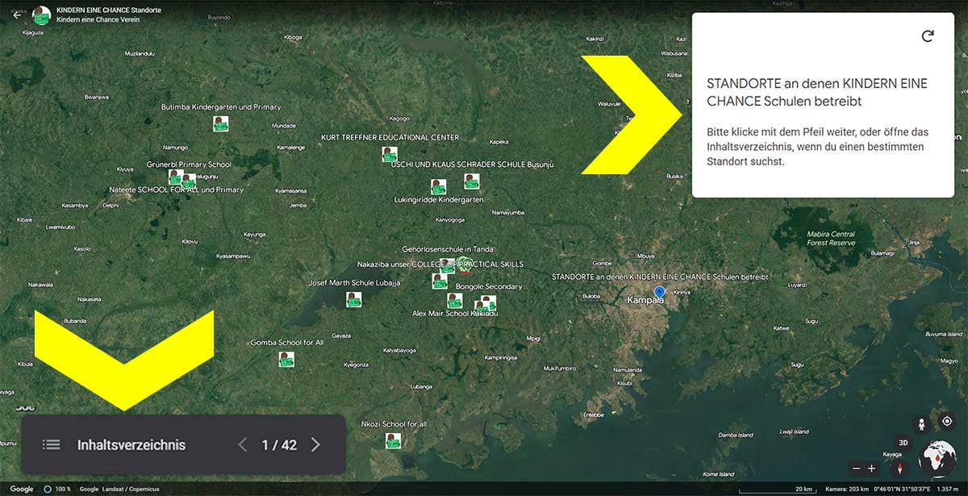
Task: Click the mini globe overview
Action: tap(937, 459)
